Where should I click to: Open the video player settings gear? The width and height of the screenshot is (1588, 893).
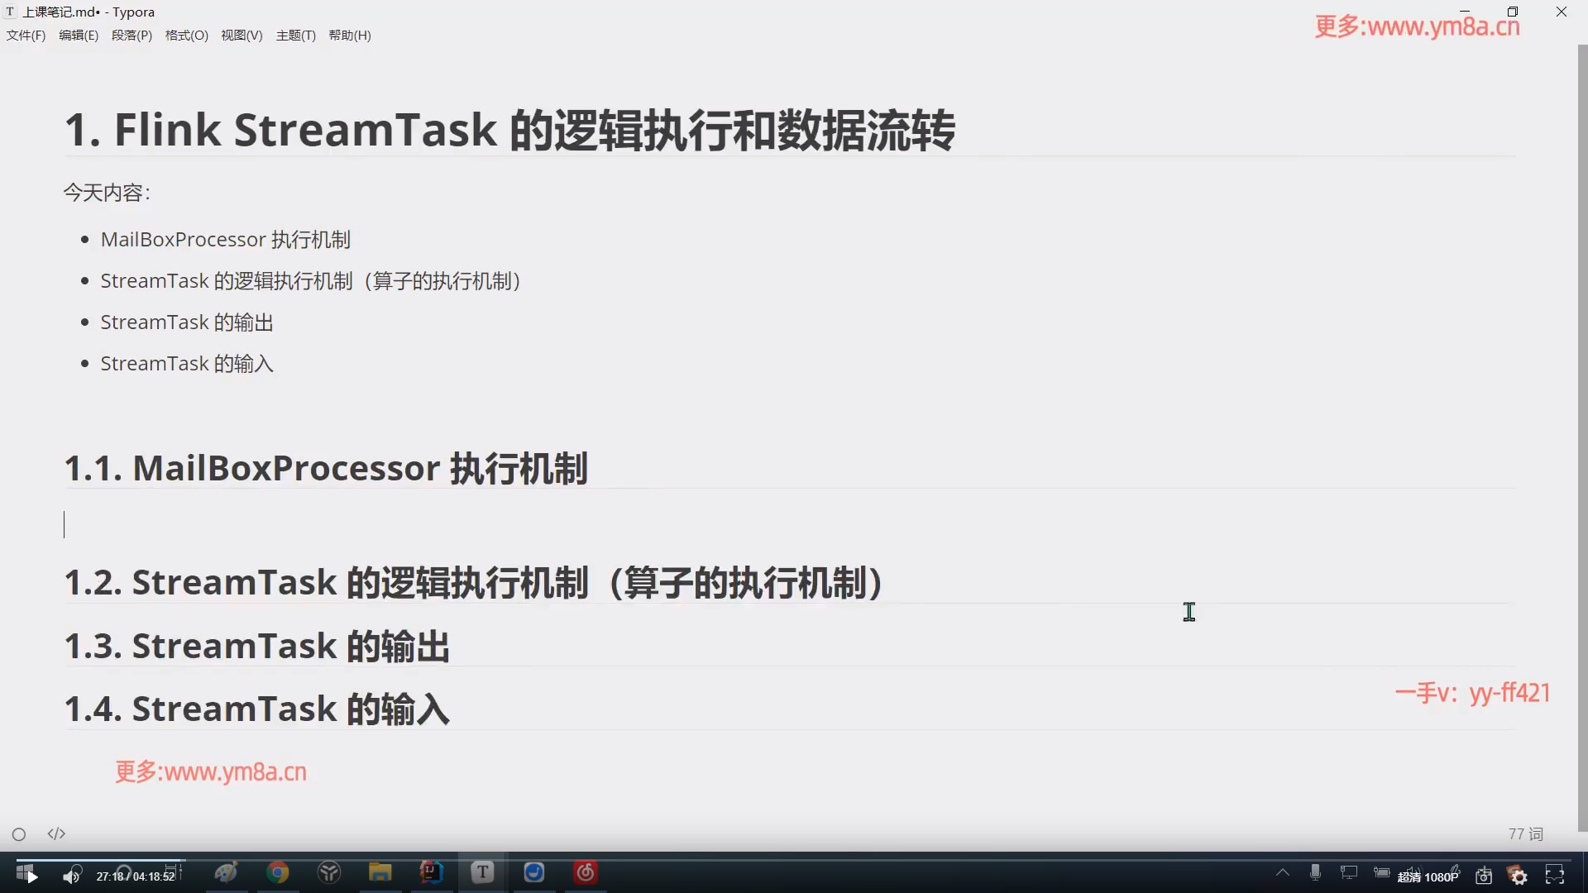(x=1519, y=876)
